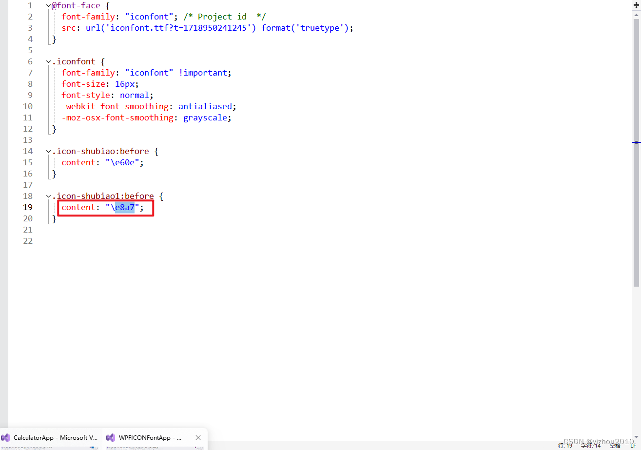Click line number 19 in the gutter
Image resolution: width=641 pixels, height=450 pixels.
click(27, 208)
